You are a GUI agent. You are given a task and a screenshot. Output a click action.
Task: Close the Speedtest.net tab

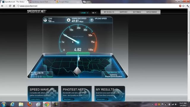pyautogui.click(x=26, y=2)
